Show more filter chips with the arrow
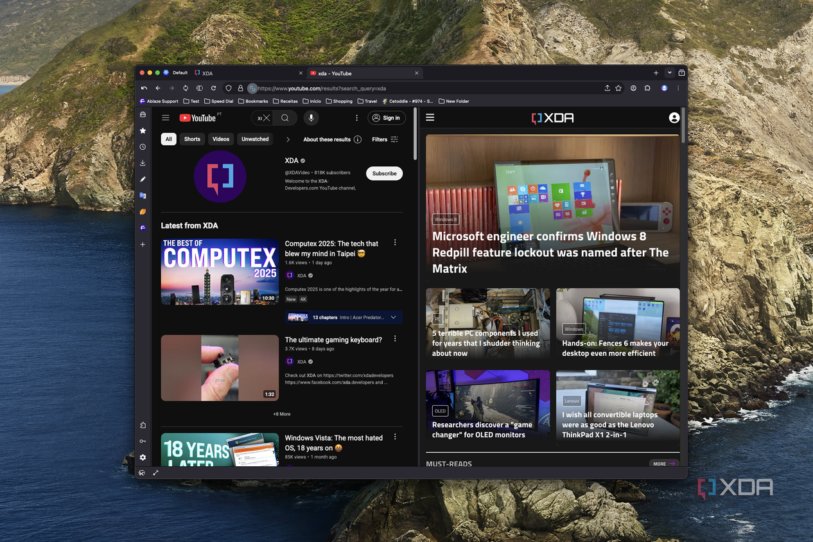 point(288,139)
